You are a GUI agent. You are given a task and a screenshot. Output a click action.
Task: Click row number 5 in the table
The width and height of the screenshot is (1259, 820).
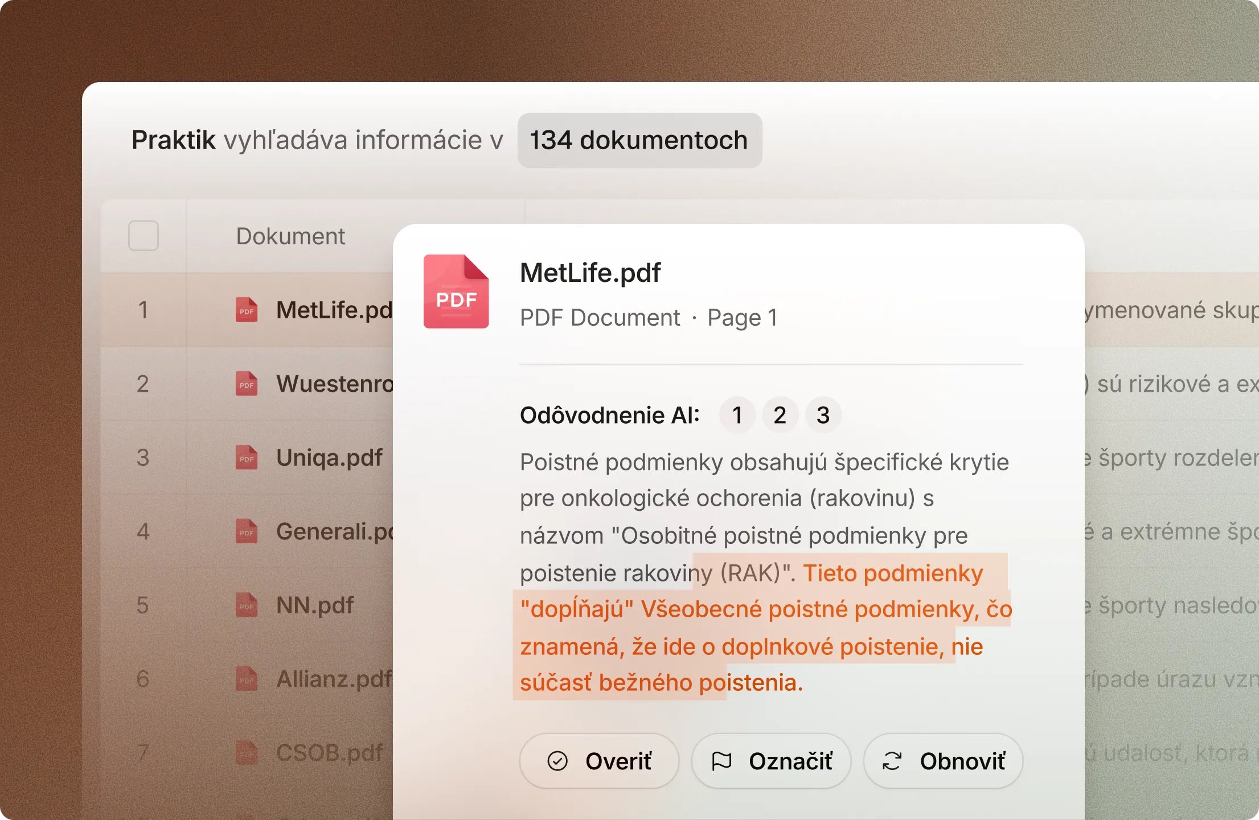click(143, 605)
